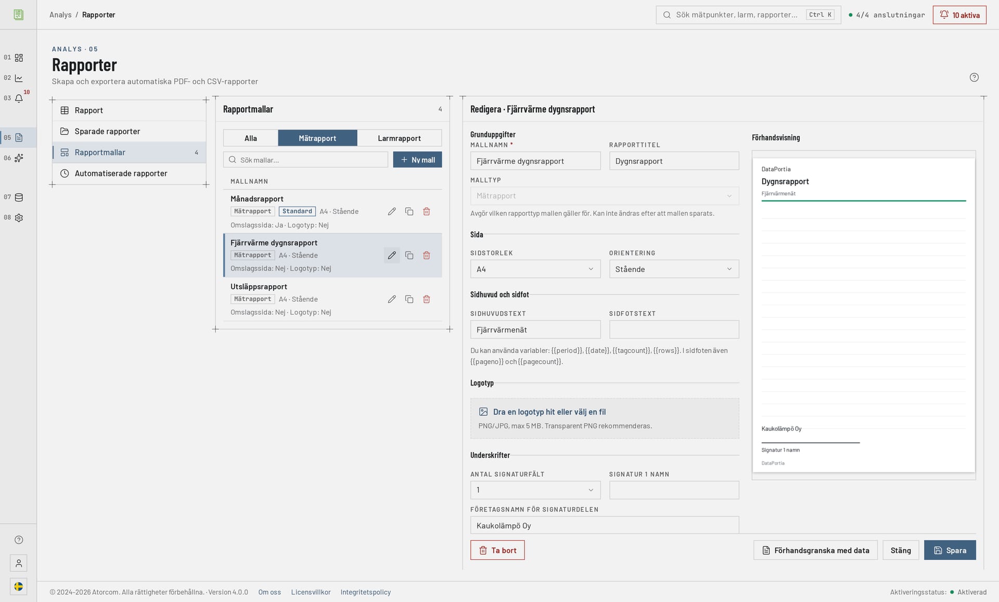Screen dimensions: 999x602
Task: Click the Swedish flag language icon
Action: tap(19, 586)
